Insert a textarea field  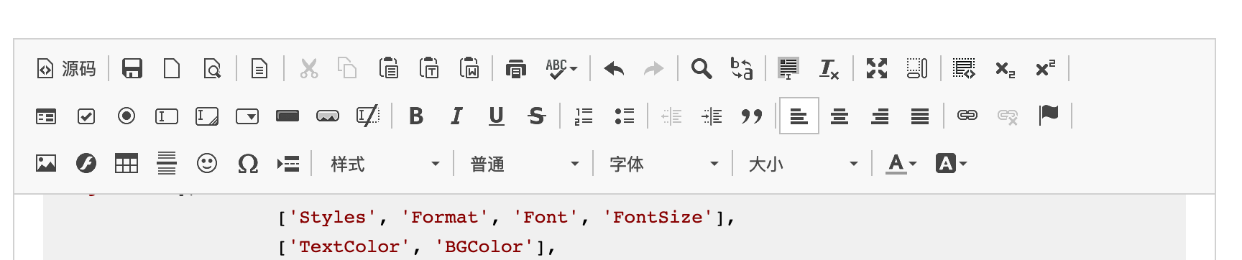(207, 116)
